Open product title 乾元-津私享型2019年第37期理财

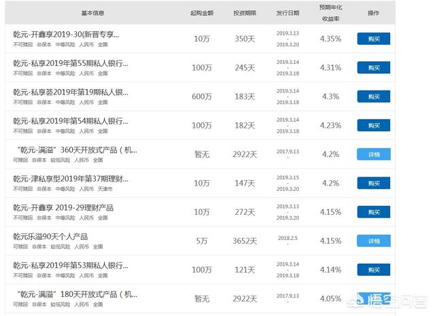point(71,179)
